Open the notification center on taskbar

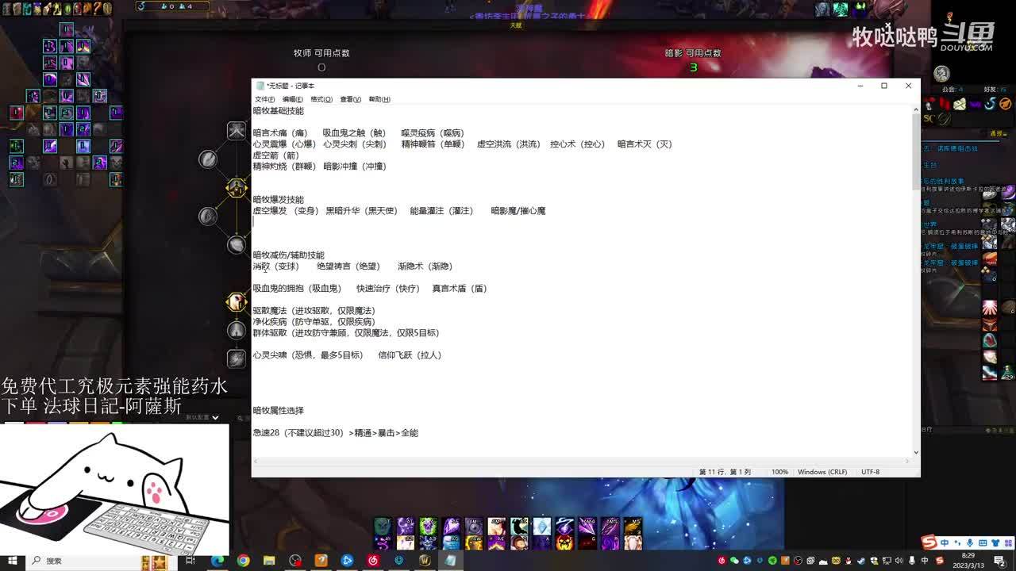[999, 561]
